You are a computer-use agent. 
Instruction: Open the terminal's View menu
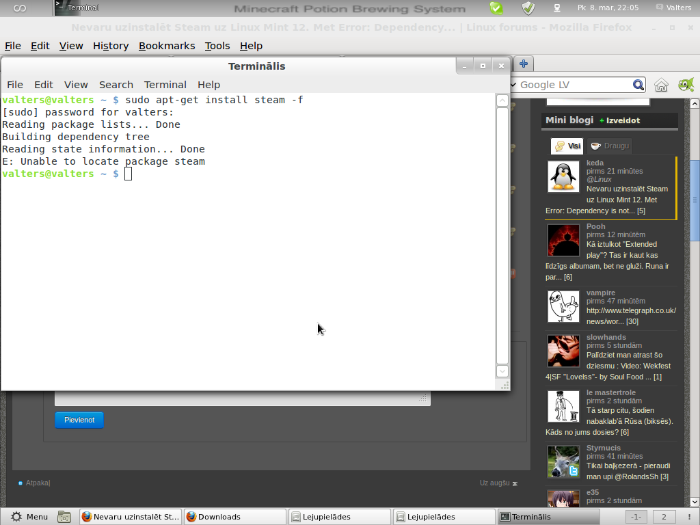click(76, 84)
